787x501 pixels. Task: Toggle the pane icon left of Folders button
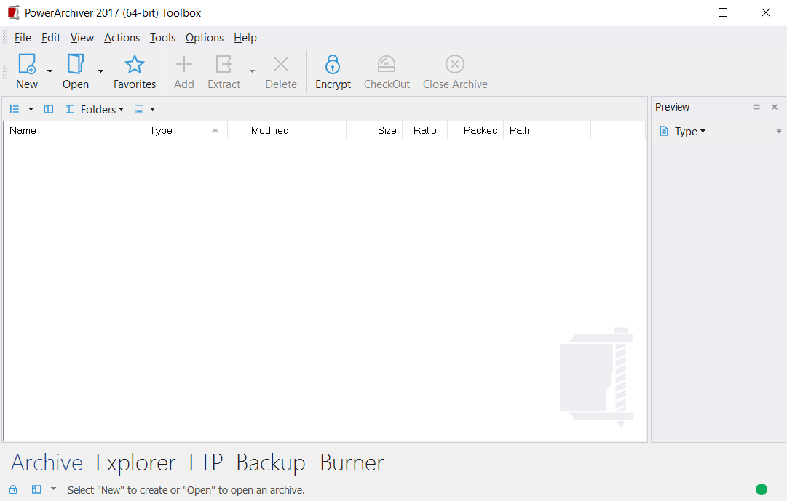tap(49, 109)
